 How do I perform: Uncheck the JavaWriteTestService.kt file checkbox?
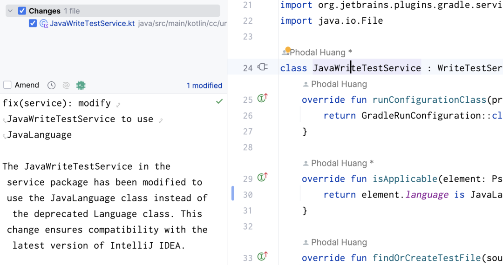[x=33, y=23]
